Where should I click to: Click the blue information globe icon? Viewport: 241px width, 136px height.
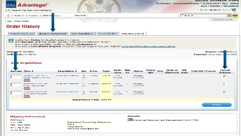tap(11, 40)
